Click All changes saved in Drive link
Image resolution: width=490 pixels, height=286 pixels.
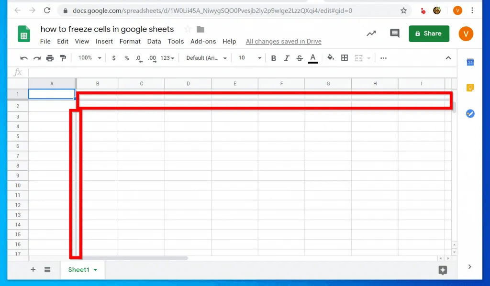(x=283, y=42)
